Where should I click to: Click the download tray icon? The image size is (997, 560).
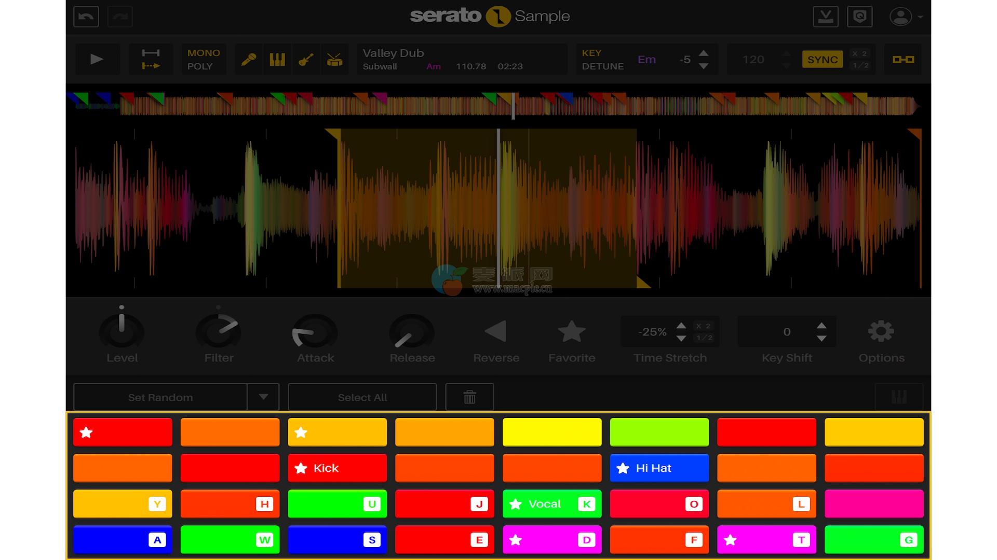(826, 17)
